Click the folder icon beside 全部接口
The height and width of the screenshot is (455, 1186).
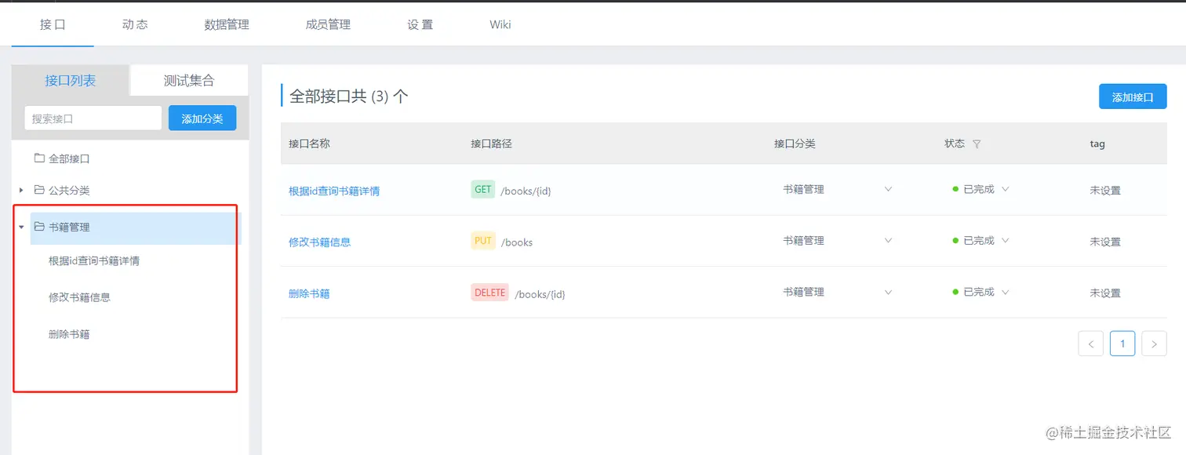coord(39,158)
